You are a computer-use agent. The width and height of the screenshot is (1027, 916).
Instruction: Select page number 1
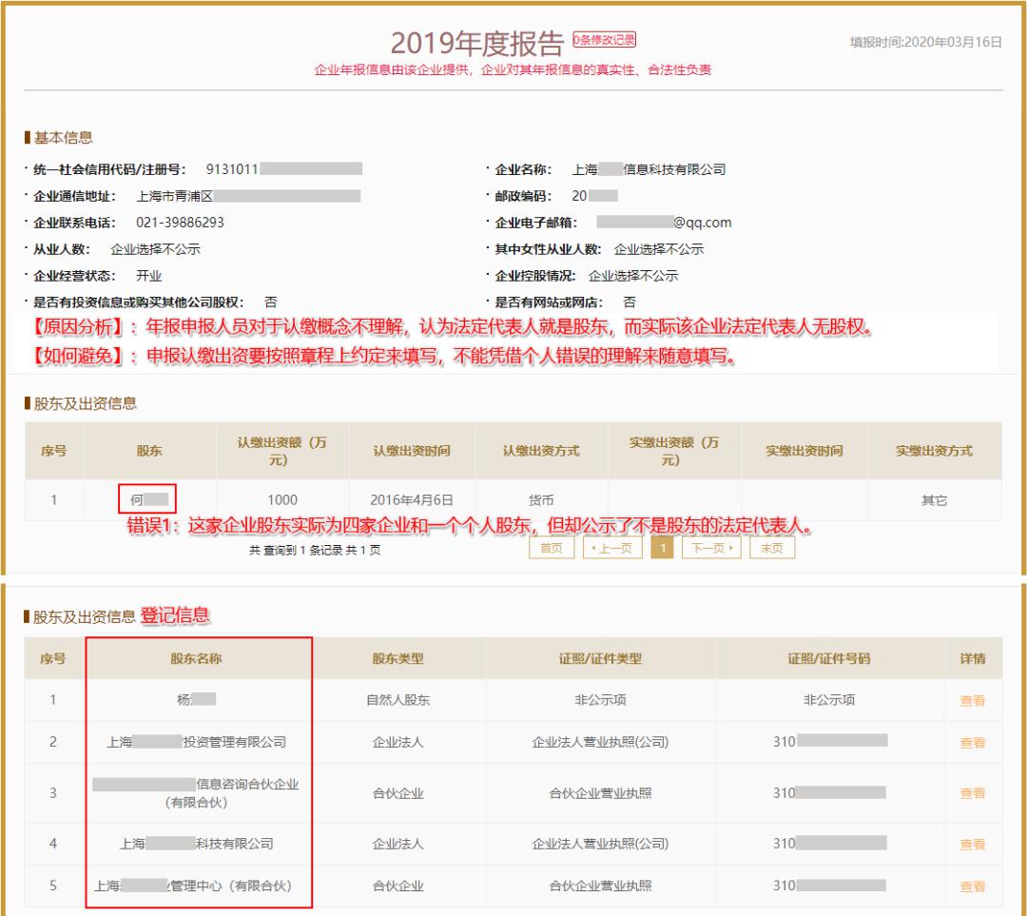tap(662, 548)
